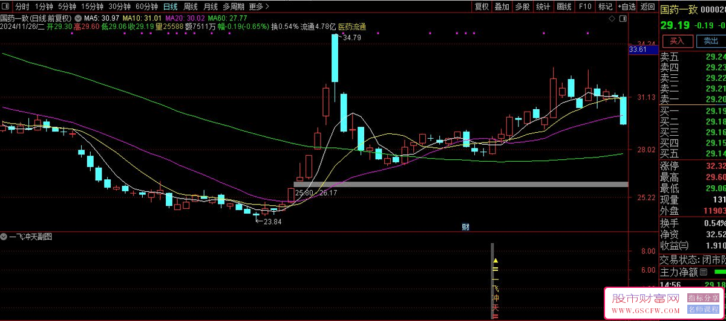Select the 周线 weekly period
726x321 pixels.
(x=191, y=7)
